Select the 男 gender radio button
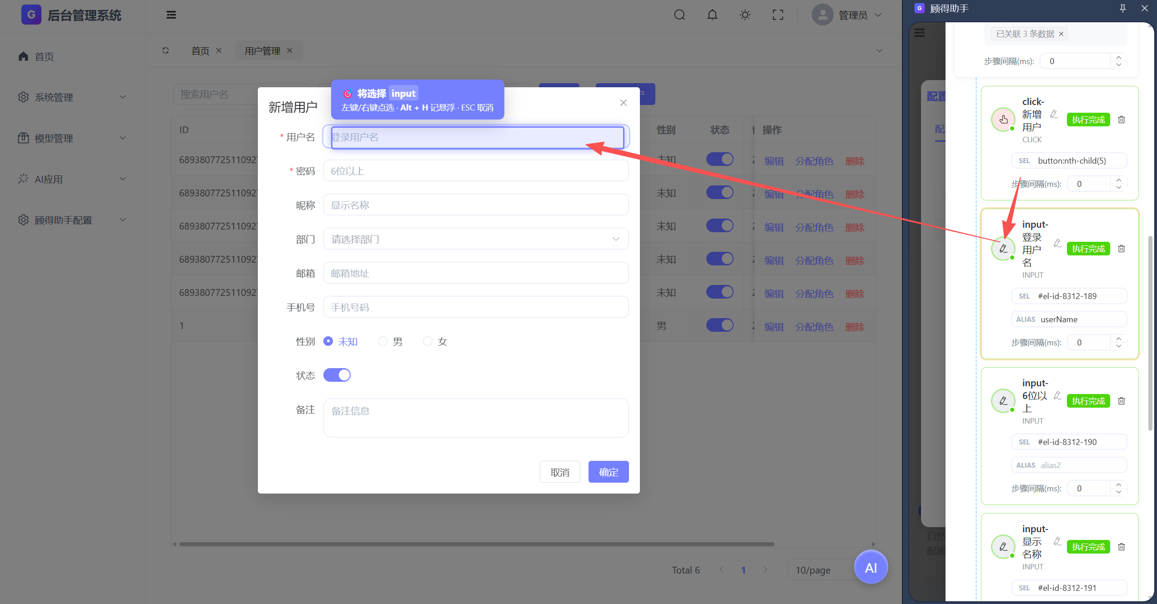1157x604 pixels. [x=382, y=341]
